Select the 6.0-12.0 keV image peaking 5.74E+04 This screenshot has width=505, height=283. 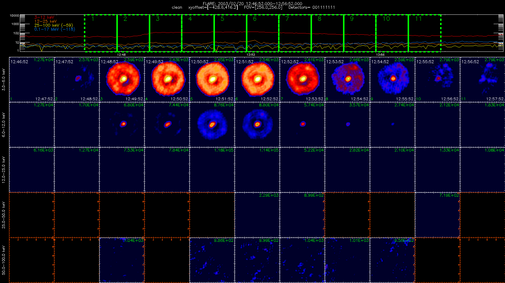click(302, 125)
